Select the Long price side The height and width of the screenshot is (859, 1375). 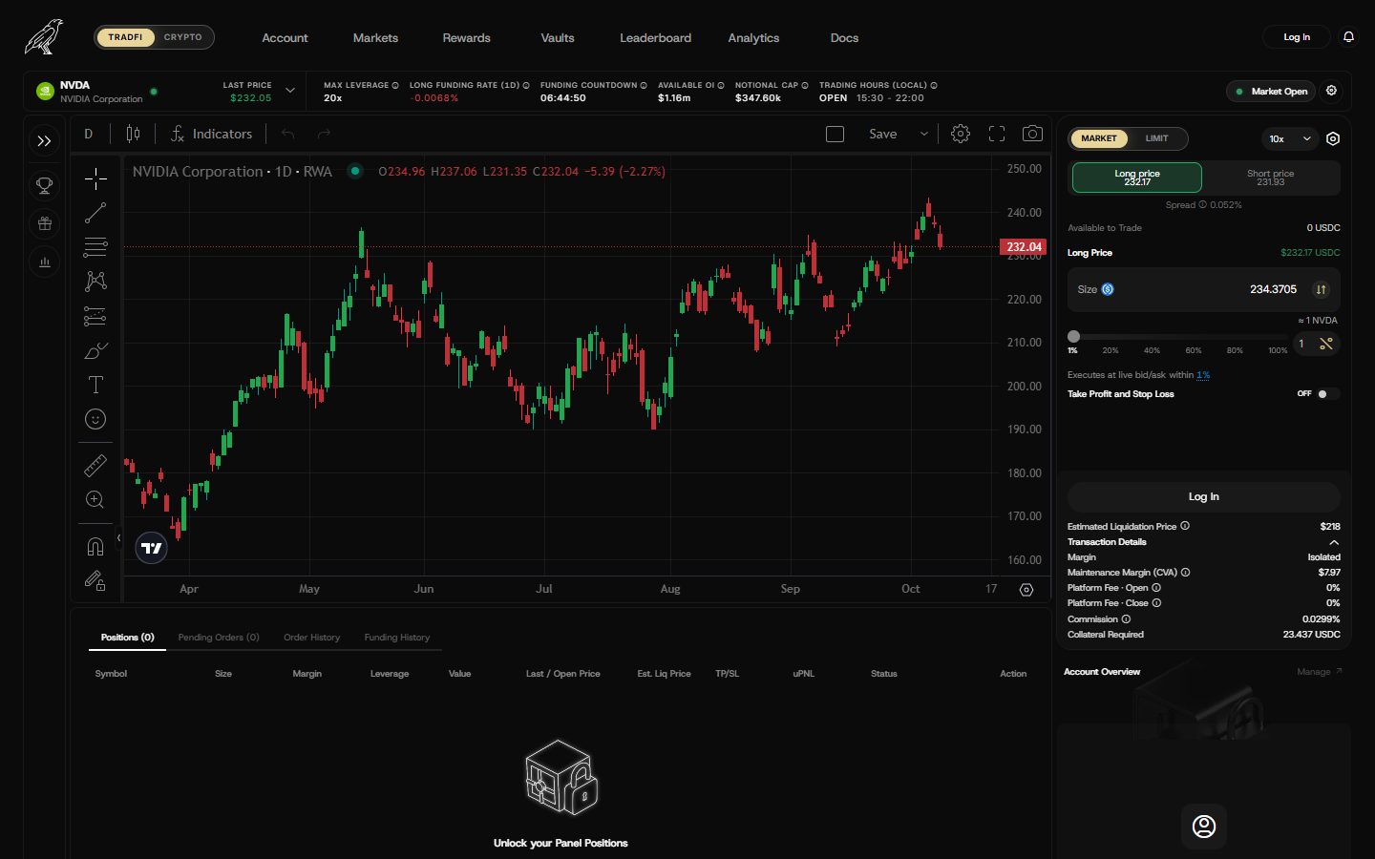coord(1136,178)
